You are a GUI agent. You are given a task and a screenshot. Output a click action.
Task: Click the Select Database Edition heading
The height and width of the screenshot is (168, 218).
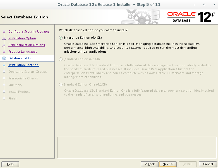25,17
